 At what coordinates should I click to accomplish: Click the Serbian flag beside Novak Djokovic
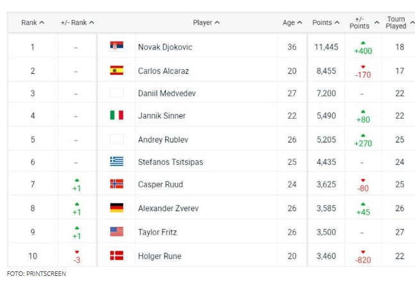click(117, 46)
